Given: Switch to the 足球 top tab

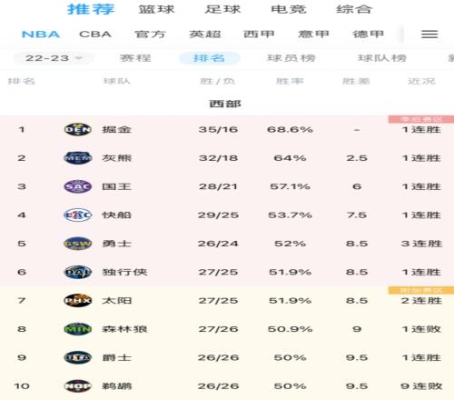Looking at the screenshot, I should (222, 9).
